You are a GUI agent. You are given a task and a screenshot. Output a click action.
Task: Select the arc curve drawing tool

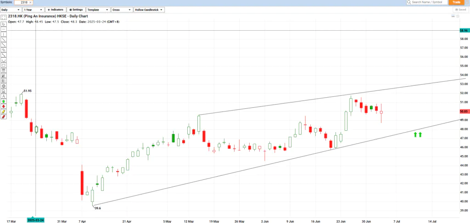(x=4, y=60)
